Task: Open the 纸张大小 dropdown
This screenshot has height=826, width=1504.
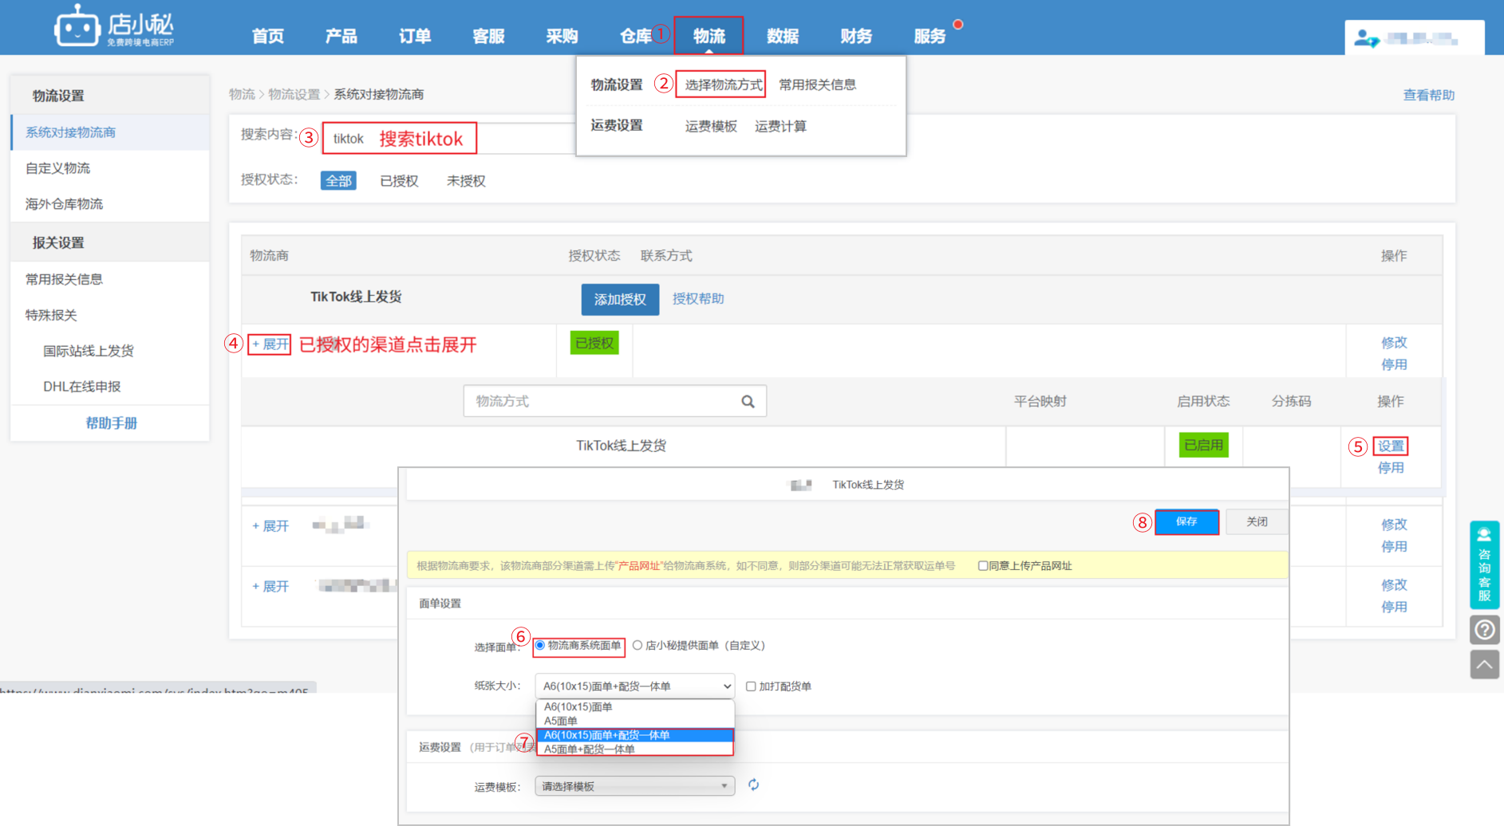Action: pos(634,686)
